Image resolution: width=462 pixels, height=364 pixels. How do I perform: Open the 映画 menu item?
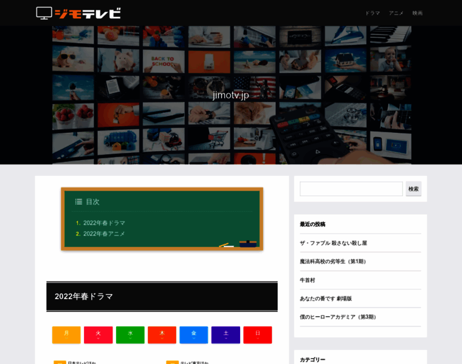click(x=417, y=13)
